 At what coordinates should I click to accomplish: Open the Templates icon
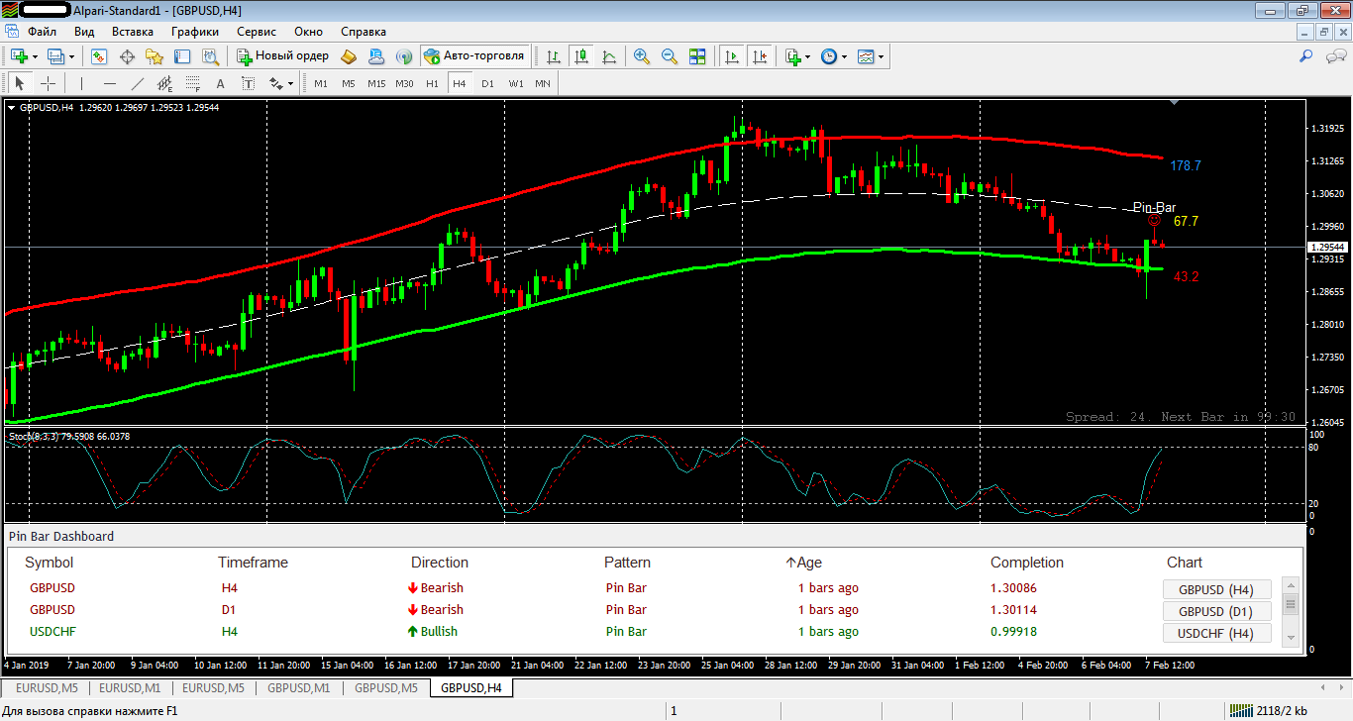click(866, 56)
